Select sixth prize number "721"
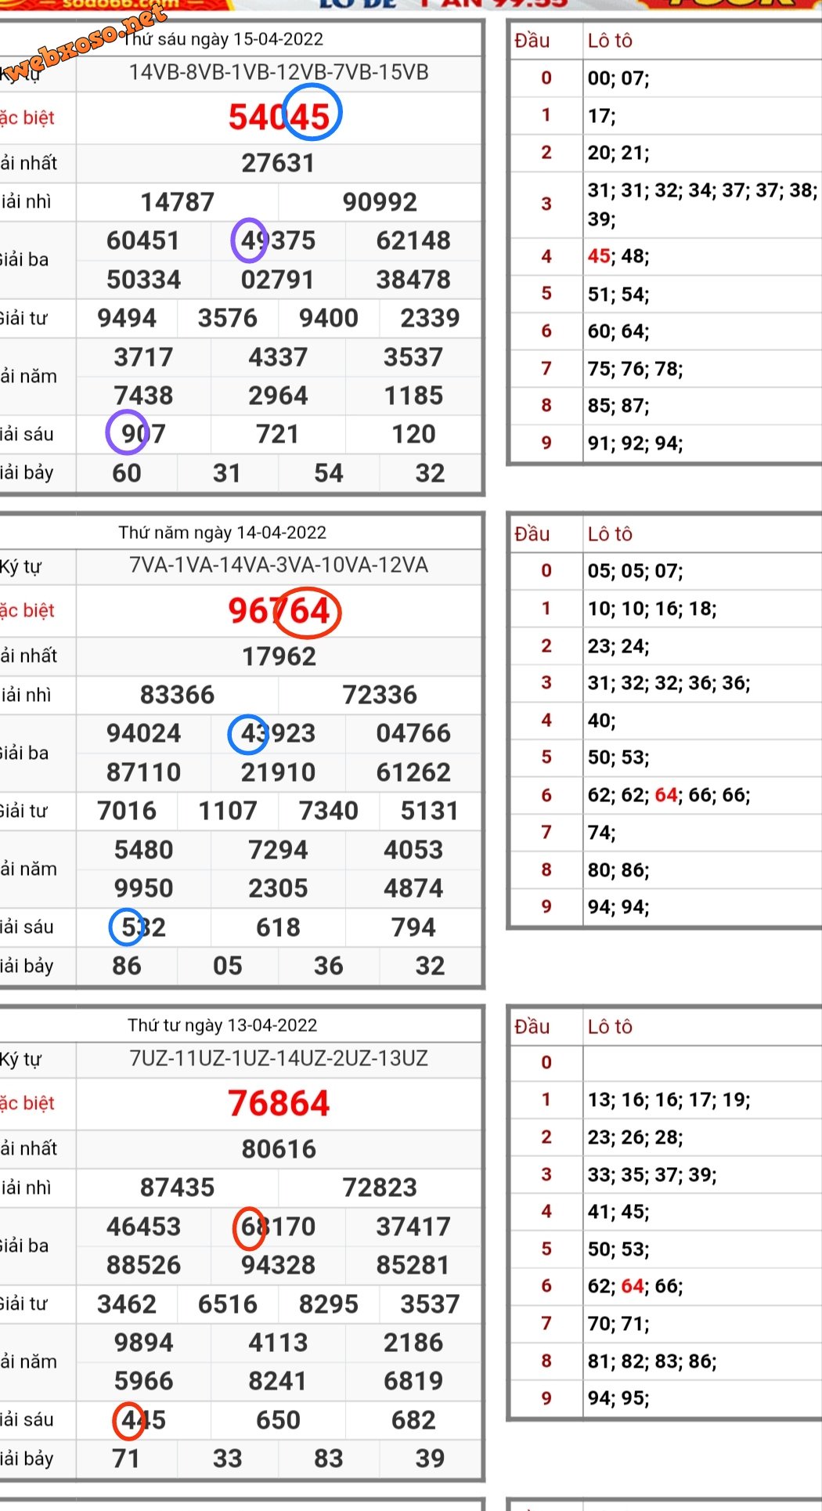Screen dimensions: 822x1511 (278, 434)
